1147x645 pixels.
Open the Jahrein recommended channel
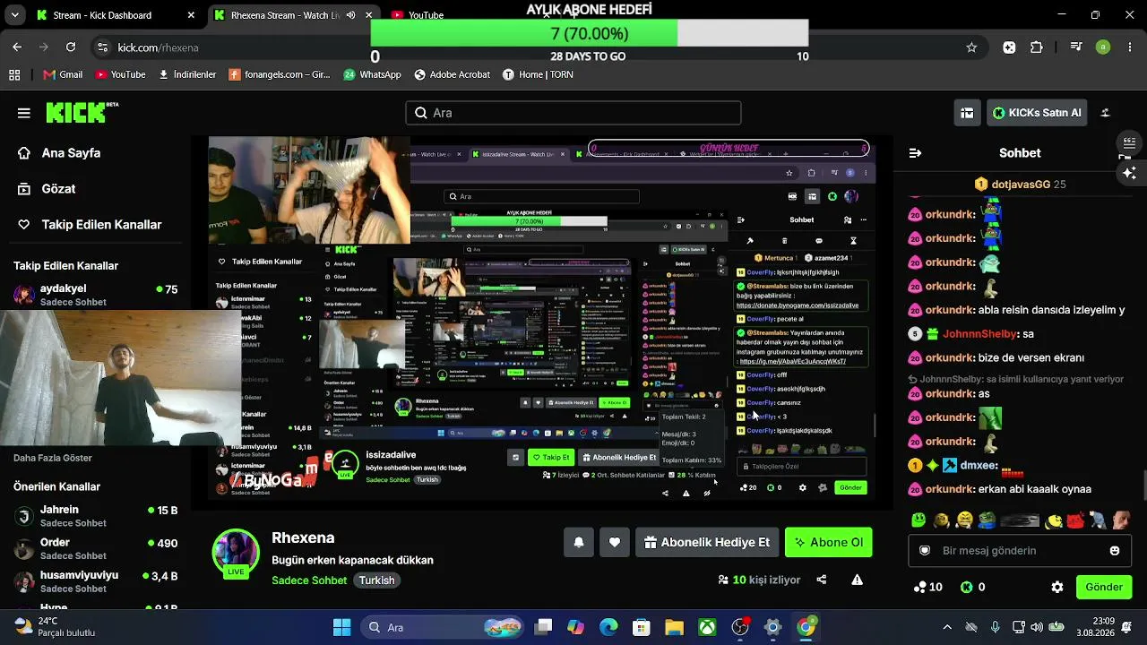[x=96, y=516]
